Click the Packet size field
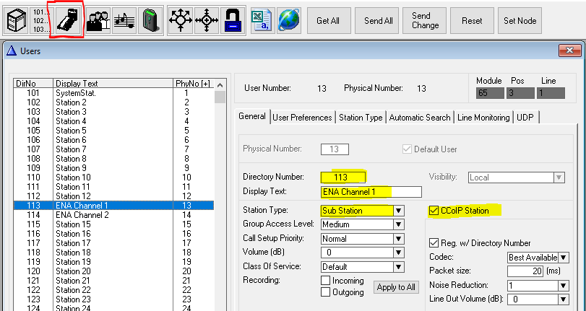The image size is (586, 311). coord(525,271)
